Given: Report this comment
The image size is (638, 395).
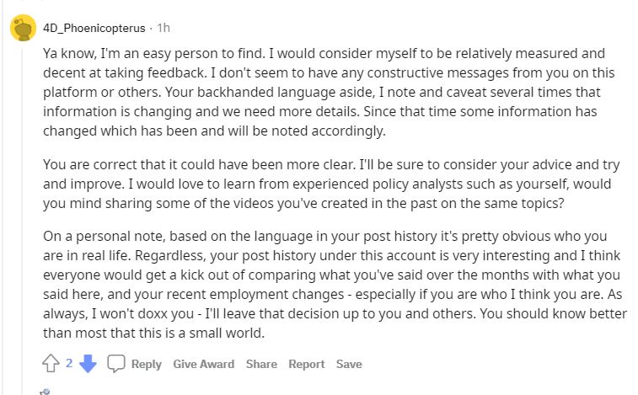Looking at the screenshot, I should 307,364.
